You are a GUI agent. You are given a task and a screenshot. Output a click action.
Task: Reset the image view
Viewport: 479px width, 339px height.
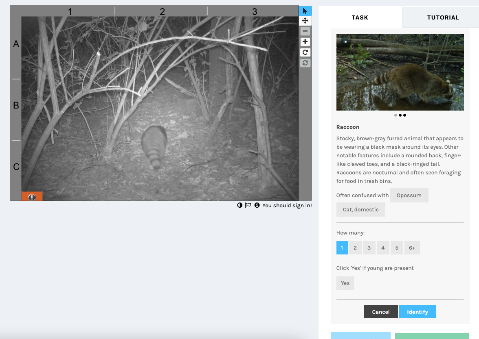pos(305,63)
